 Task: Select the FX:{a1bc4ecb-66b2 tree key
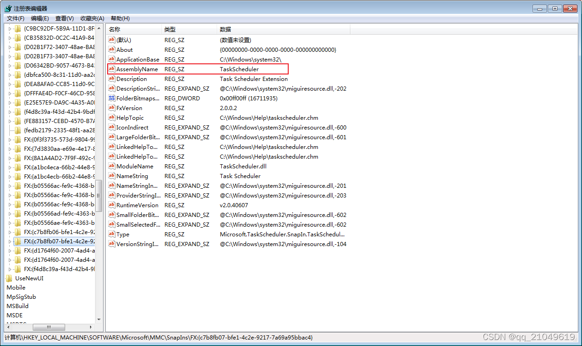click(59, 176)
